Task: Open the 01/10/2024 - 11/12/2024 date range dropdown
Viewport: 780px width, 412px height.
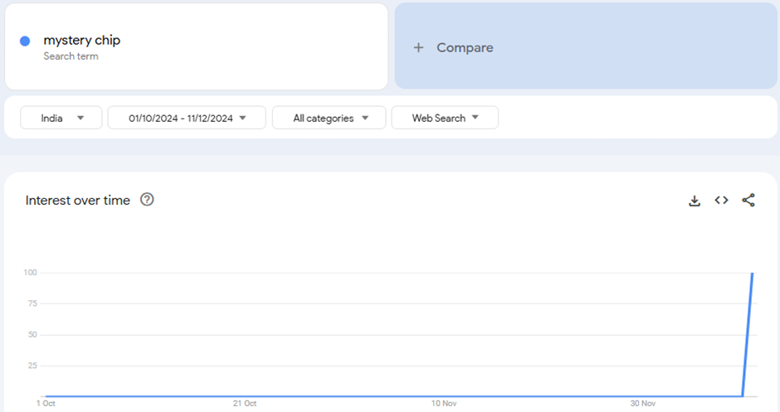Action: click(187, 118)
